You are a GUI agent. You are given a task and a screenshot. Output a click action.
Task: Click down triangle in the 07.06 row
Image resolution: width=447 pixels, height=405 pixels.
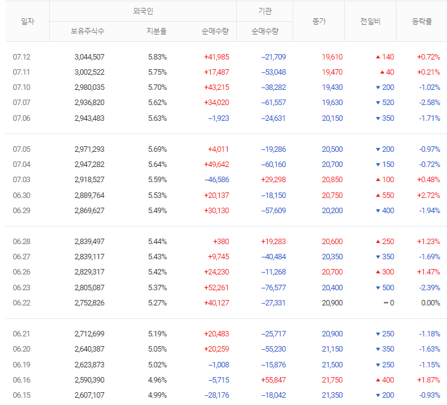[x=378, y=118]
